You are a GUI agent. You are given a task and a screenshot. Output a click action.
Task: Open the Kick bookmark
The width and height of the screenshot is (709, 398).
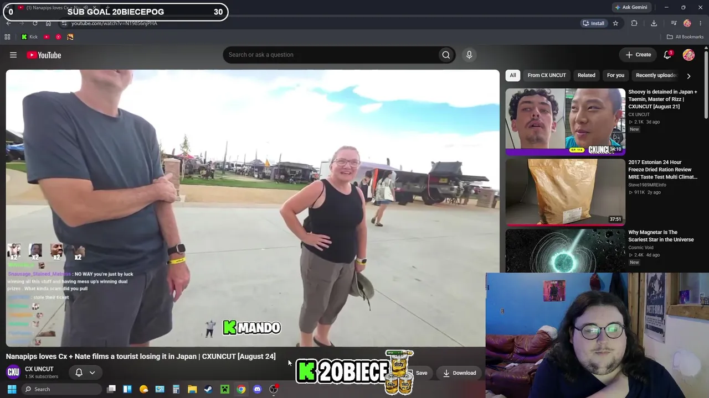[29, 37]
